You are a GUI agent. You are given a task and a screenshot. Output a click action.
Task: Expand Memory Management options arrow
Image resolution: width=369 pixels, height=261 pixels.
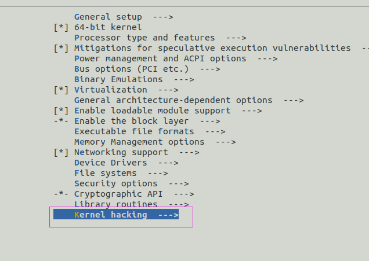point(226,142)
